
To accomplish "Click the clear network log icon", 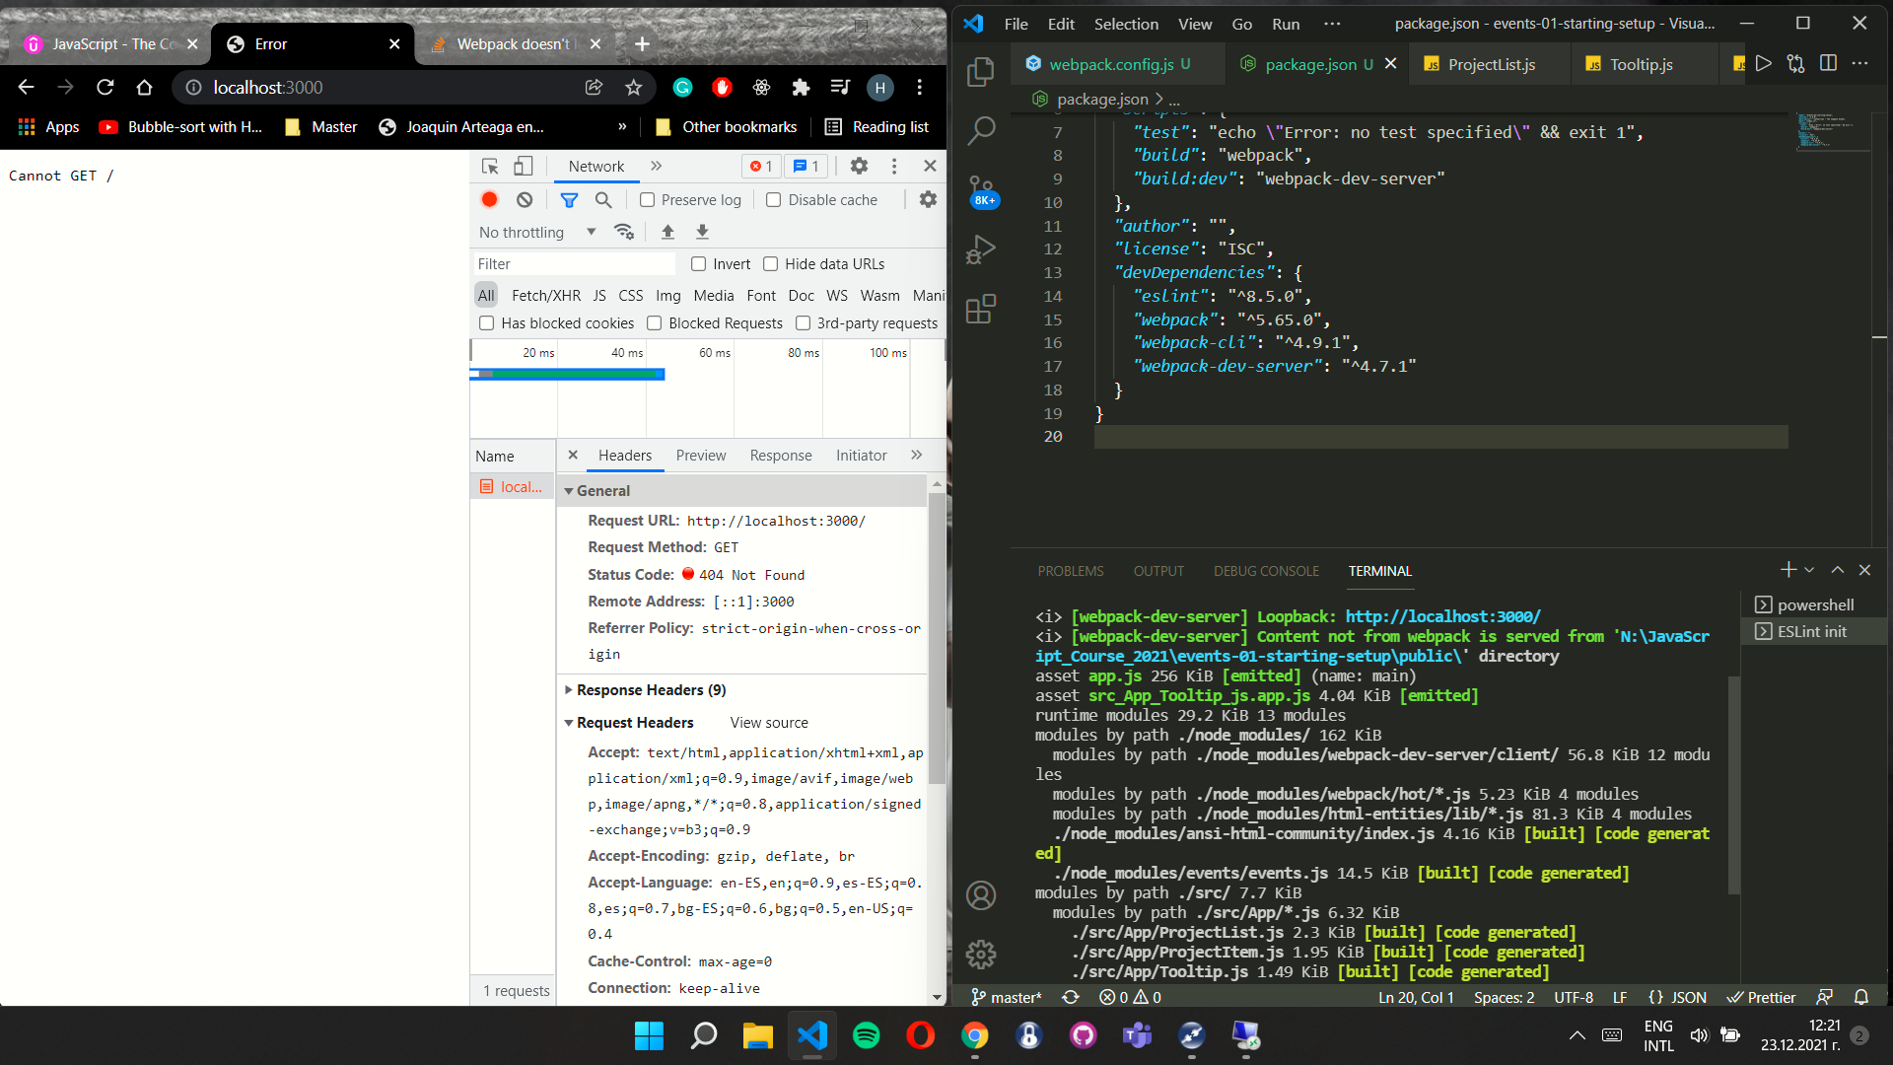I will (x=526, y=199).
